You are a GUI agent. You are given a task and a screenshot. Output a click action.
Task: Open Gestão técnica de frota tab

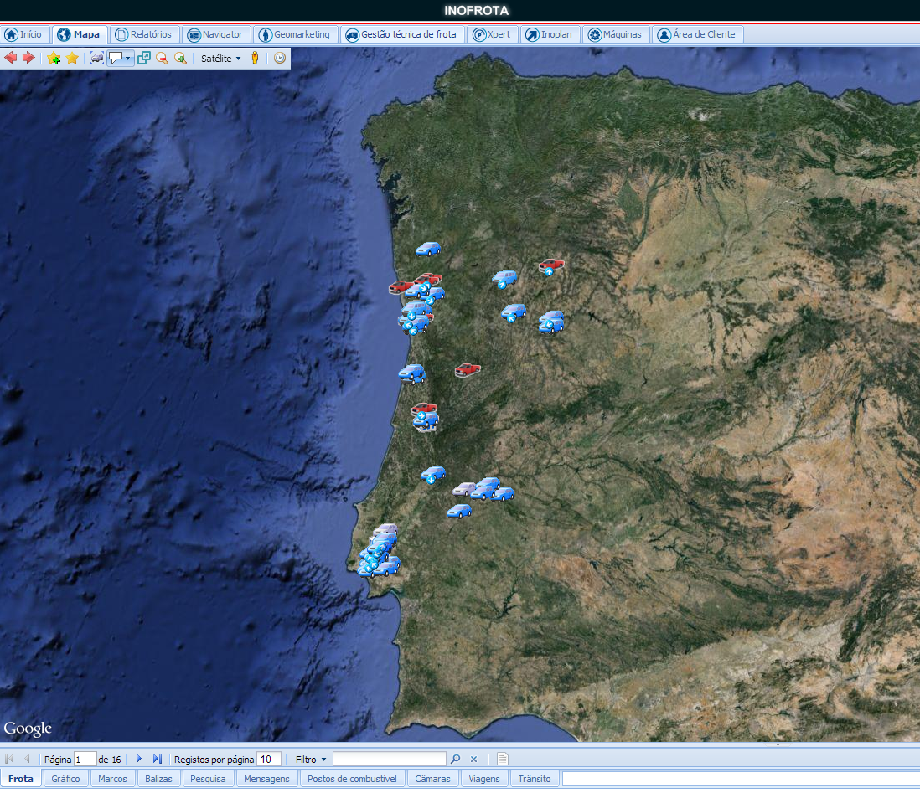pyautogui.click(x=402, y=34)
